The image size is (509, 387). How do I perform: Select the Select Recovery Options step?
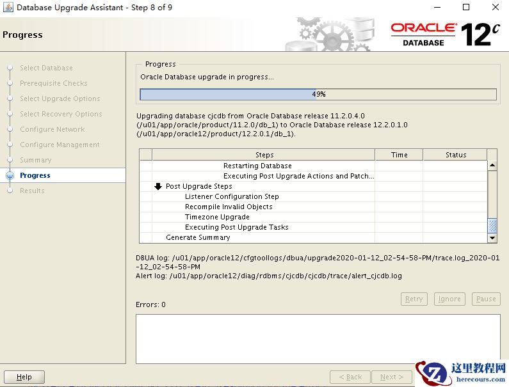coord(61,114)
